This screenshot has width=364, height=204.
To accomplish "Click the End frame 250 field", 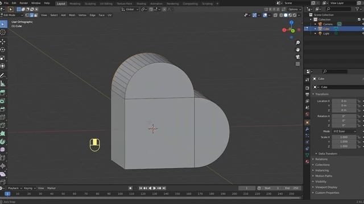I will [x=292, y=188].
